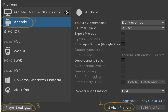Viewport: 168px width, 112px height.
Task: Select the Xbox One platform entry
Action: click(37, 90)
